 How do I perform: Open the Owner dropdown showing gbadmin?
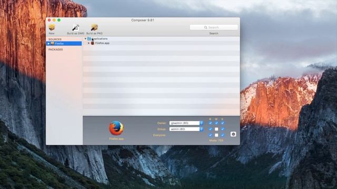(x=186, y=123)
